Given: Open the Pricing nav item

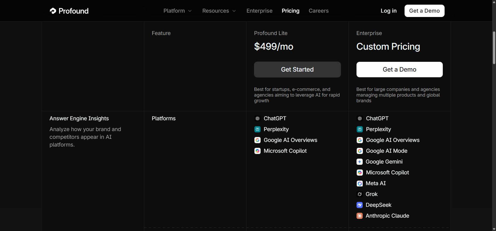Looking at the screenshot, I should click(x=291, y=11).
